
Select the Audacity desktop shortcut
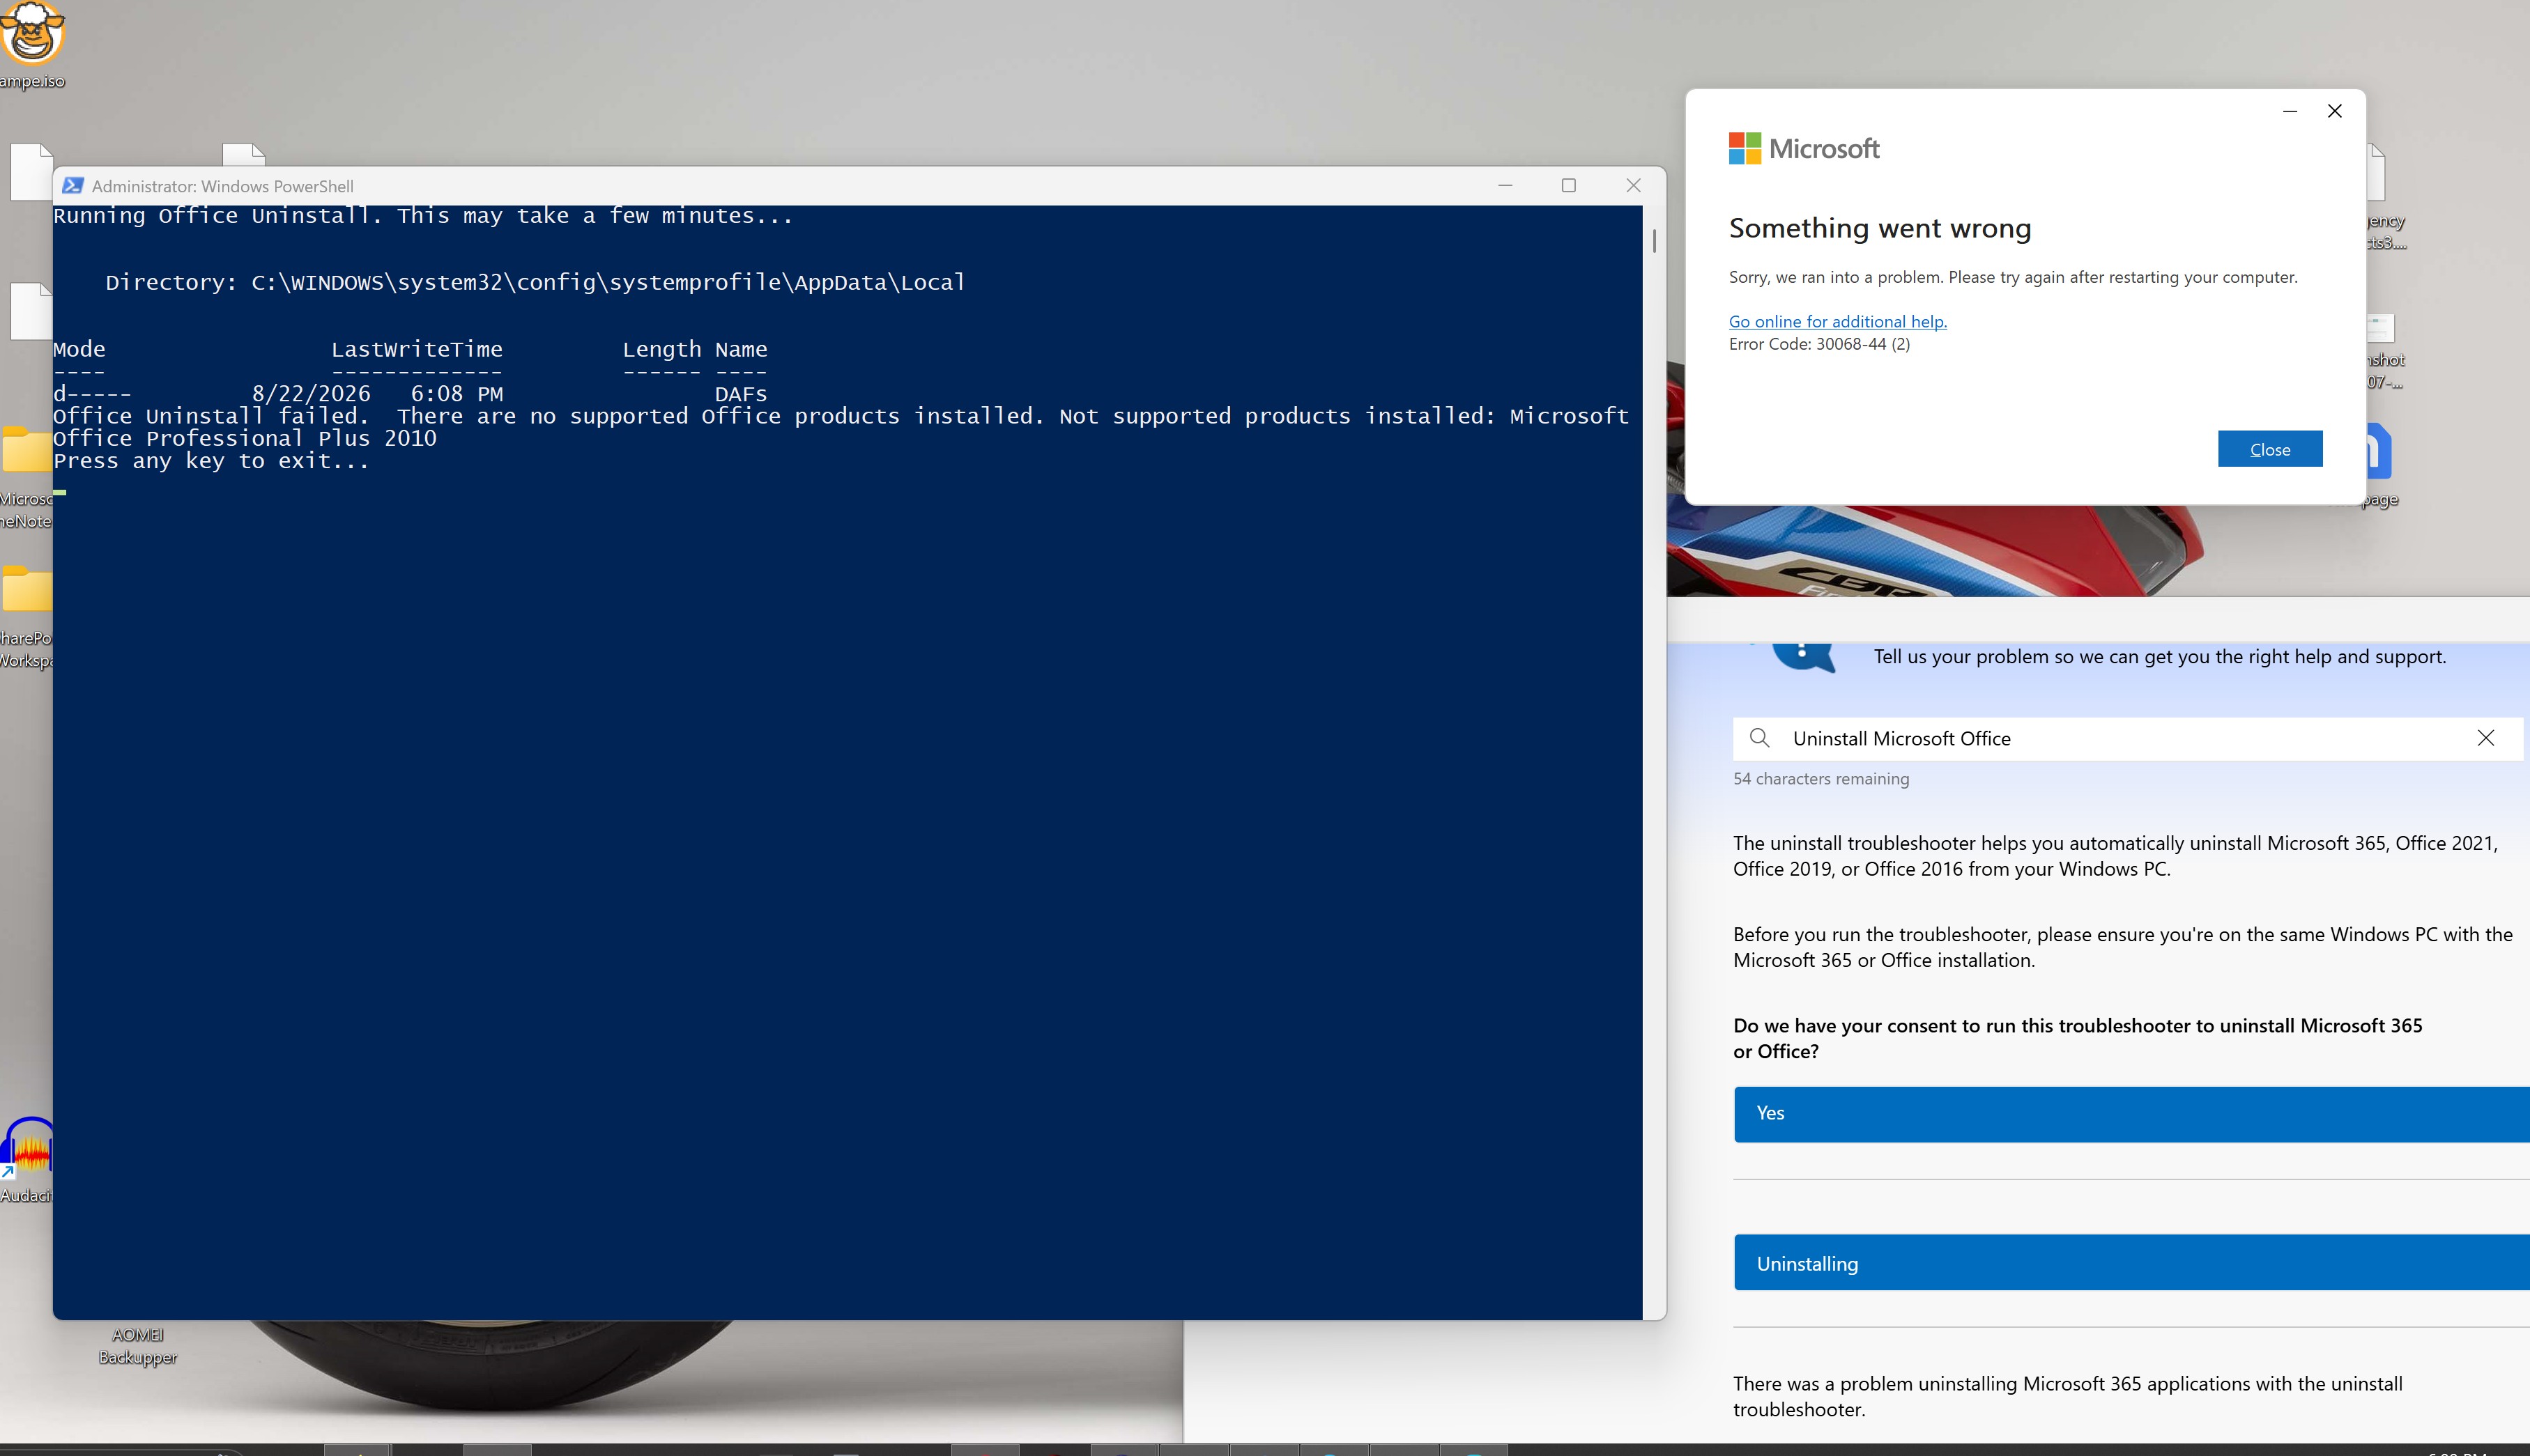(26, 1160)
